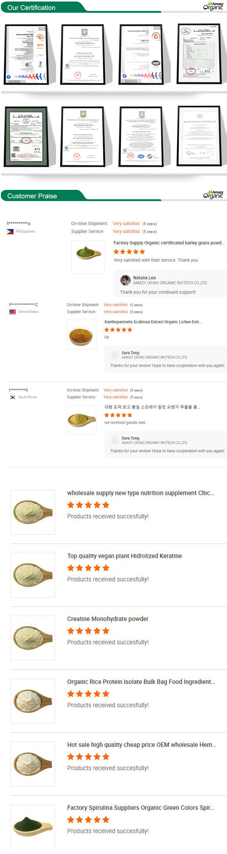
Task: Open the Spirulina green powder product thumbnail
Action: coord(32,825)
